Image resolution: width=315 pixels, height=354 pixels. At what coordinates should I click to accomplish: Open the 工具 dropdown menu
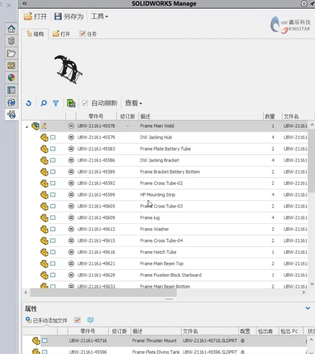point(100,17)
